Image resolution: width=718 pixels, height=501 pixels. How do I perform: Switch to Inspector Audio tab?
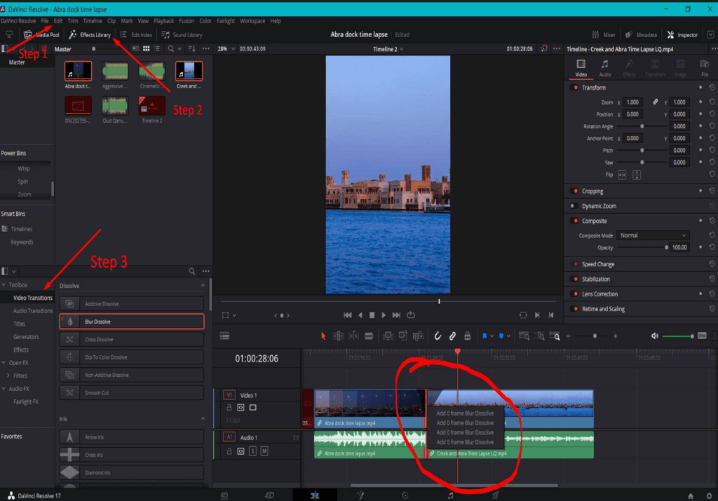[605, 68]
